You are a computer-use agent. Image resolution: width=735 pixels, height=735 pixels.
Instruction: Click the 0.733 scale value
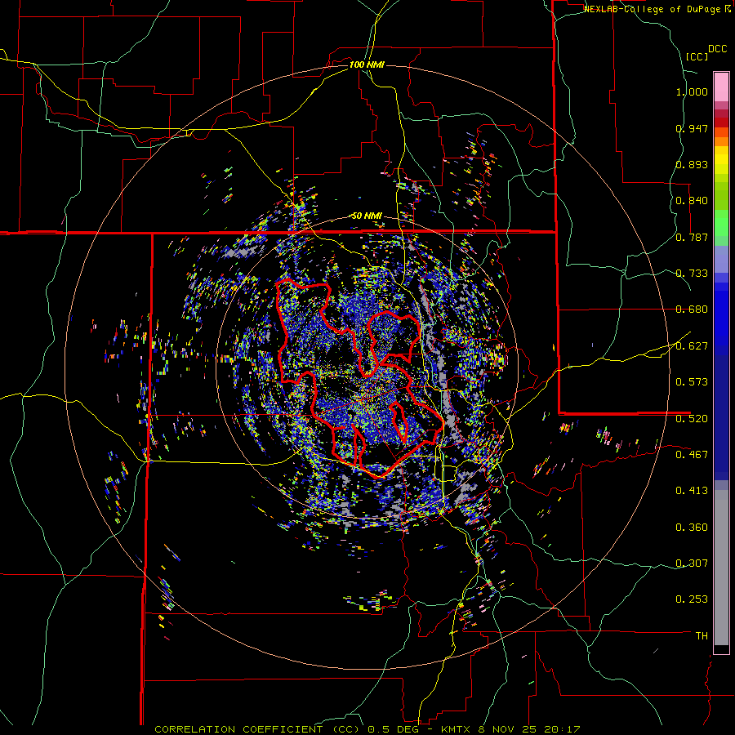point(692,274)
